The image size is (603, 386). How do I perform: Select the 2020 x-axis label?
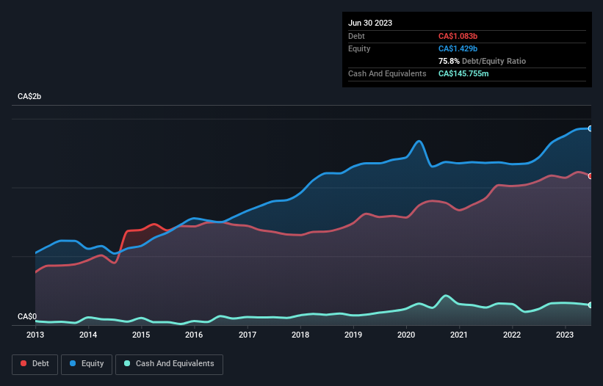coord(406,335)
